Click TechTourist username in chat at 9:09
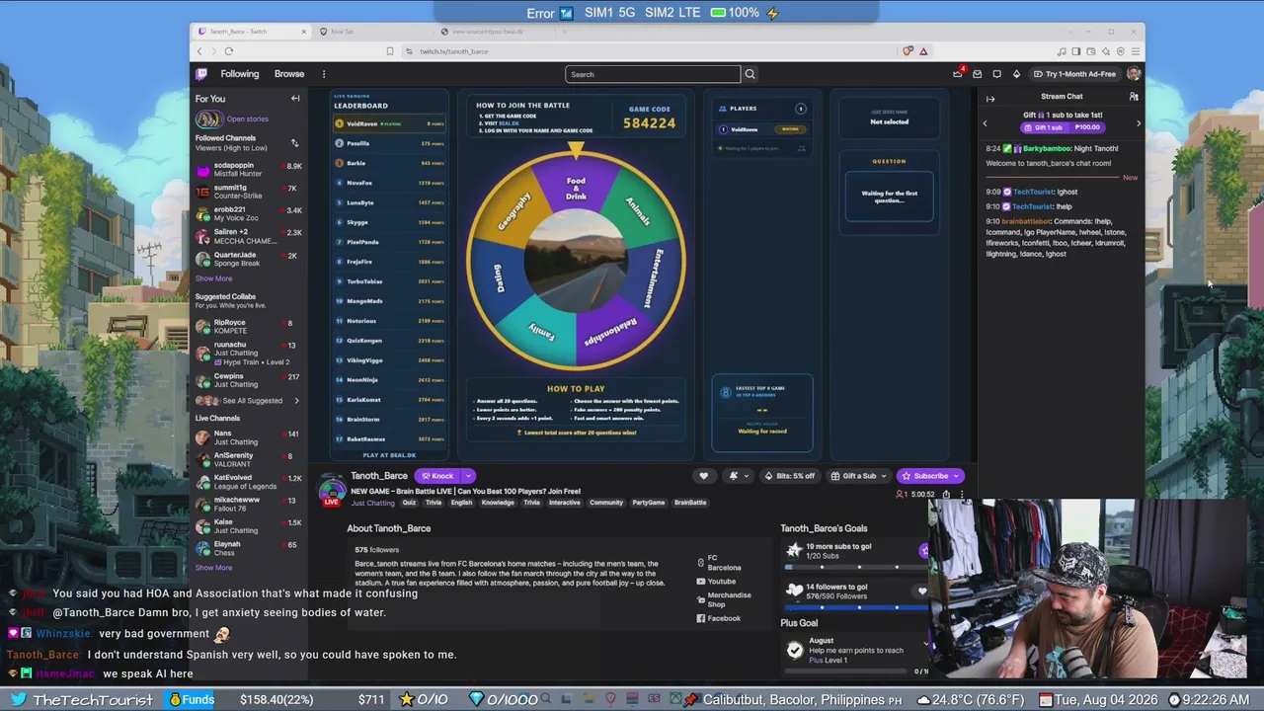The image size is (1264, 711). (x=1033, y=192)
